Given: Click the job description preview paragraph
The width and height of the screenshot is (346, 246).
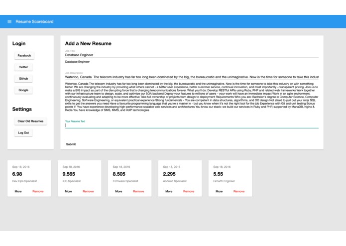Looking at the screenshot, I should pyautogui.click(x=192, y=97).
